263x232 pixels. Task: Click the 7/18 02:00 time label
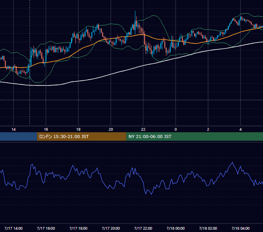click(x=208, y=228)
